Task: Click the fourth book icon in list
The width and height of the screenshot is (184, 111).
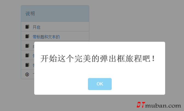Action: click(x=27, y=55)
